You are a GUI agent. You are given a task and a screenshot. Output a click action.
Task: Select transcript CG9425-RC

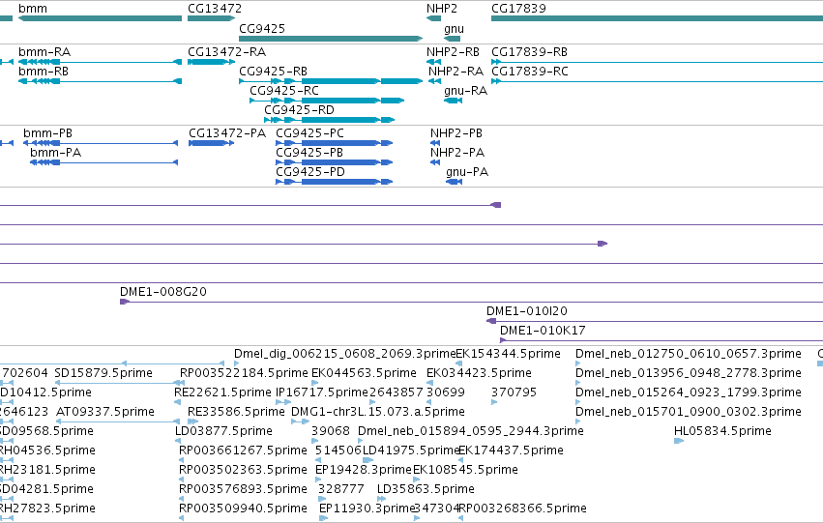pos(284,91)
